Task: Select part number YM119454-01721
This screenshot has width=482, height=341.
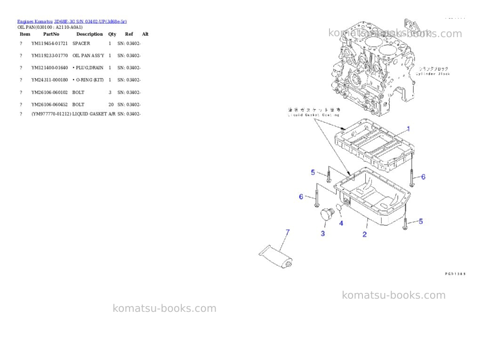Action: [x=49, y=43]
